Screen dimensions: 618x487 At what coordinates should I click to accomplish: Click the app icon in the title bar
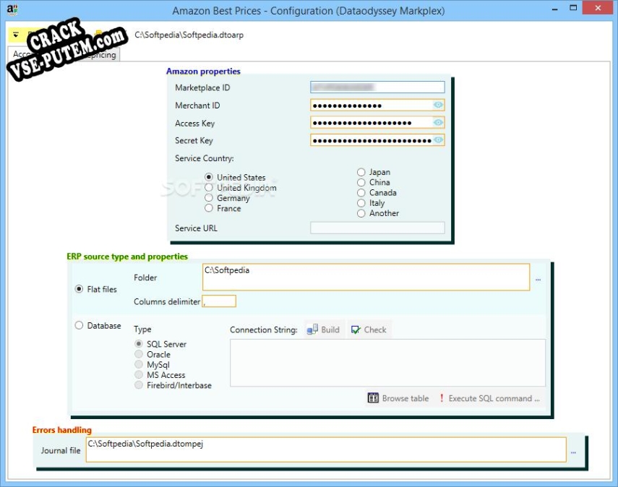(12, 10)
